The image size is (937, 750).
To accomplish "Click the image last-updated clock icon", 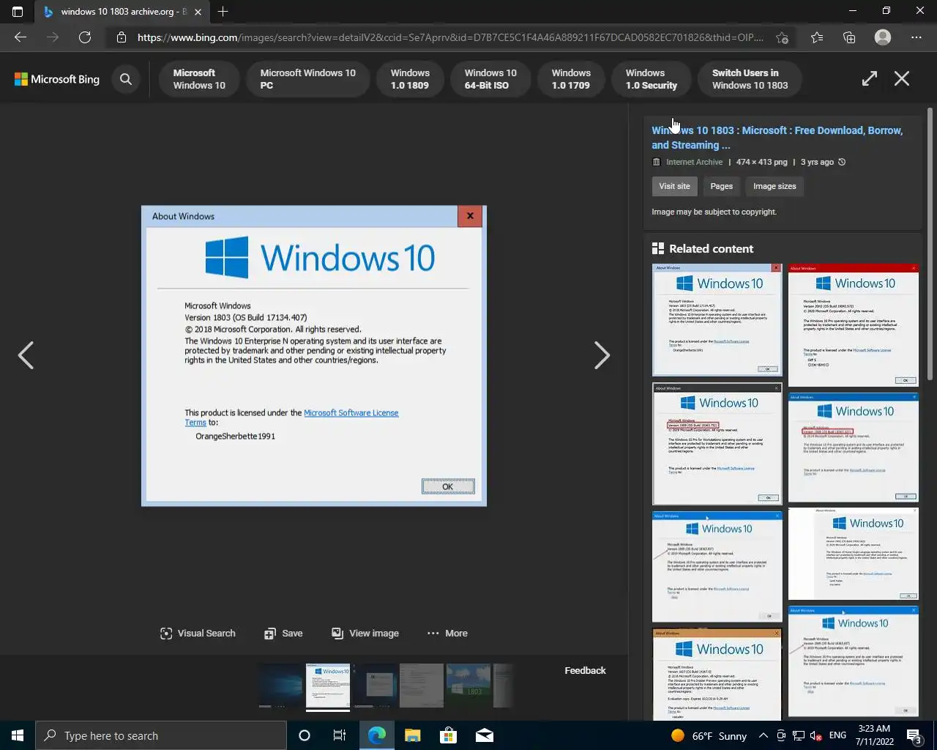I will tap(842, 162).
